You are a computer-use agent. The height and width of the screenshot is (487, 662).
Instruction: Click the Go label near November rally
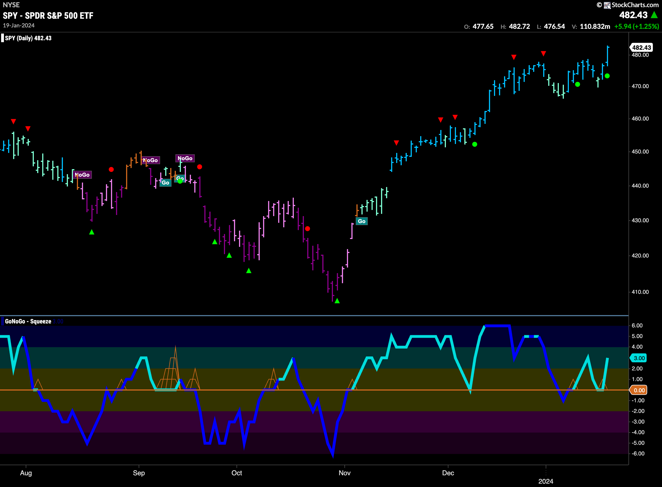[362, 221]
